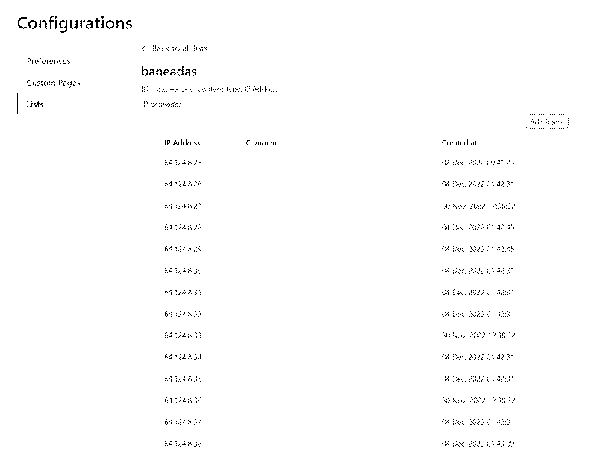This screenshot has height=454, width=597.
Task: Open the Custom Pages section
Action: click(53, 83)
